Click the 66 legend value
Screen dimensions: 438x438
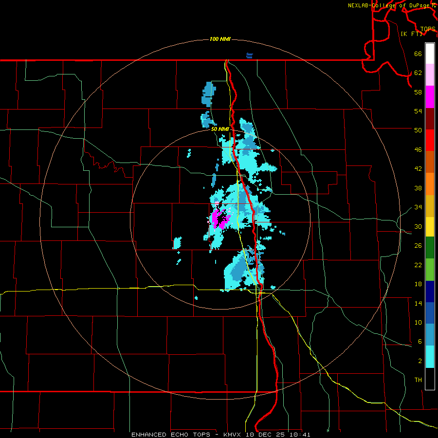[418, 54]
